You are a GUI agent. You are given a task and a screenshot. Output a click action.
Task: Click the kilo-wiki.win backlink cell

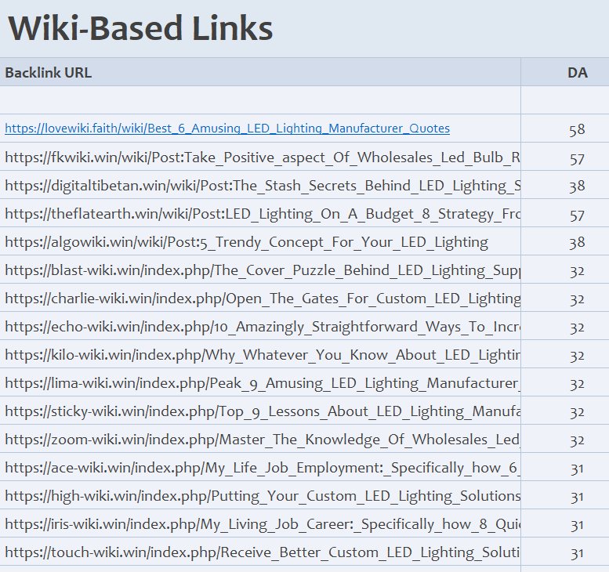[x=262, y=355]
